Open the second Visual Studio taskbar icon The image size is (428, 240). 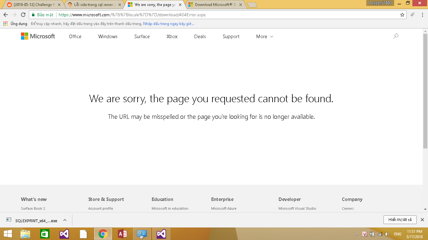click(x=161, y=234)
